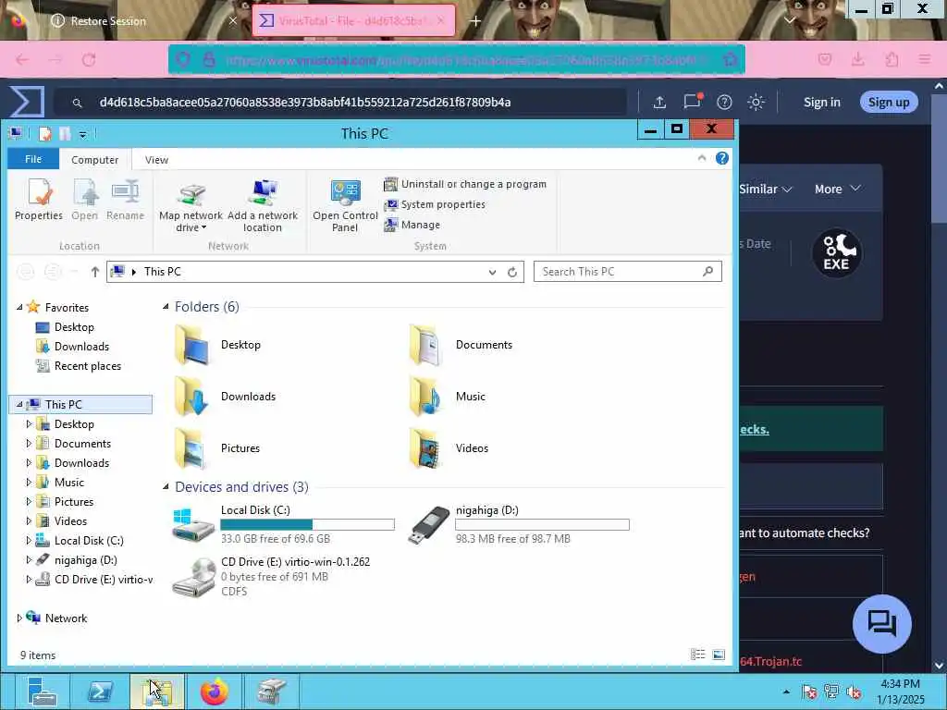This screenshot has width=947, height=710.
Task: Switch to details view layout
Action: pos(697,655)
